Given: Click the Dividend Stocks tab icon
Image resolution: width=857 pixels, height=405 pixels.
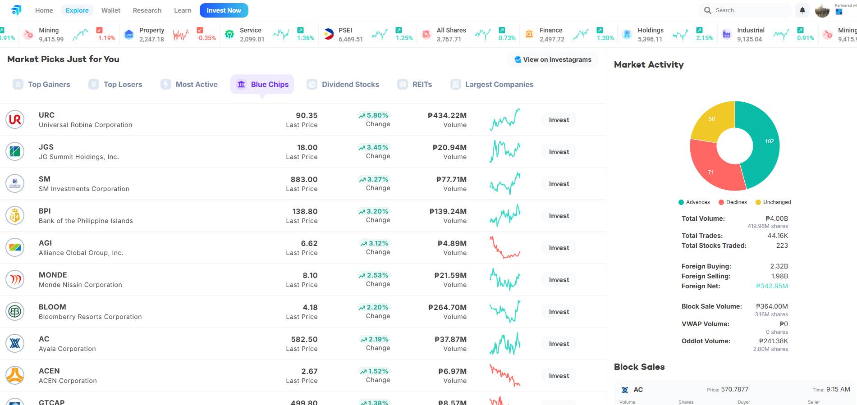Looking at the screenshot, I should [x=312, y=84].
